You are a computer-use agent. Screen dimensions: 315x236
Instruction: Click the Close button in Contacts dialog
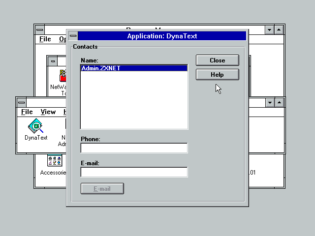click(218, 60)
